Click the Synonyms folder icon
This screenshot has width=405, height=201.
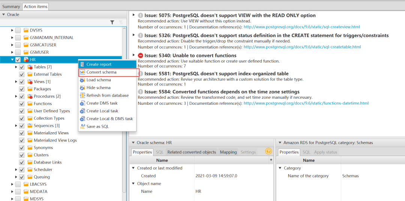(x=30, y=147)
